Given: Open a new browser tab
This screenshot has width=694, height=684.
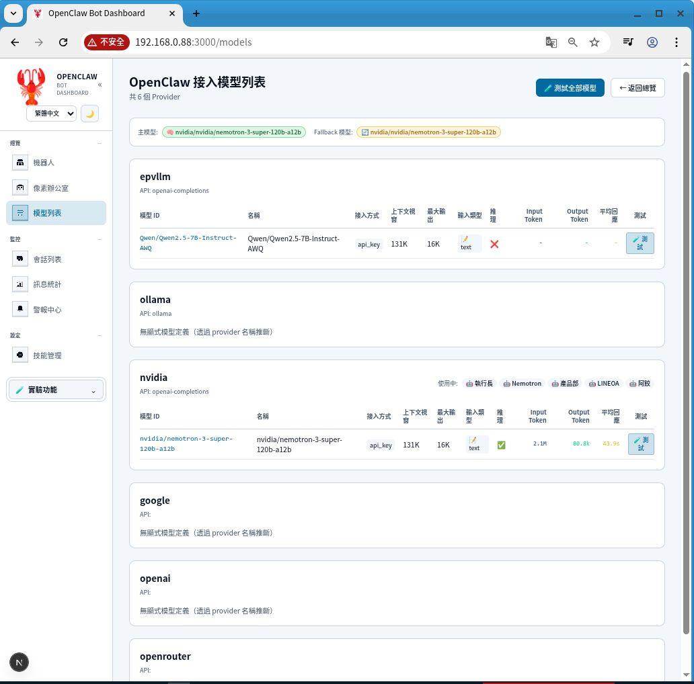Looking at the screenshot, I should 196,13.
